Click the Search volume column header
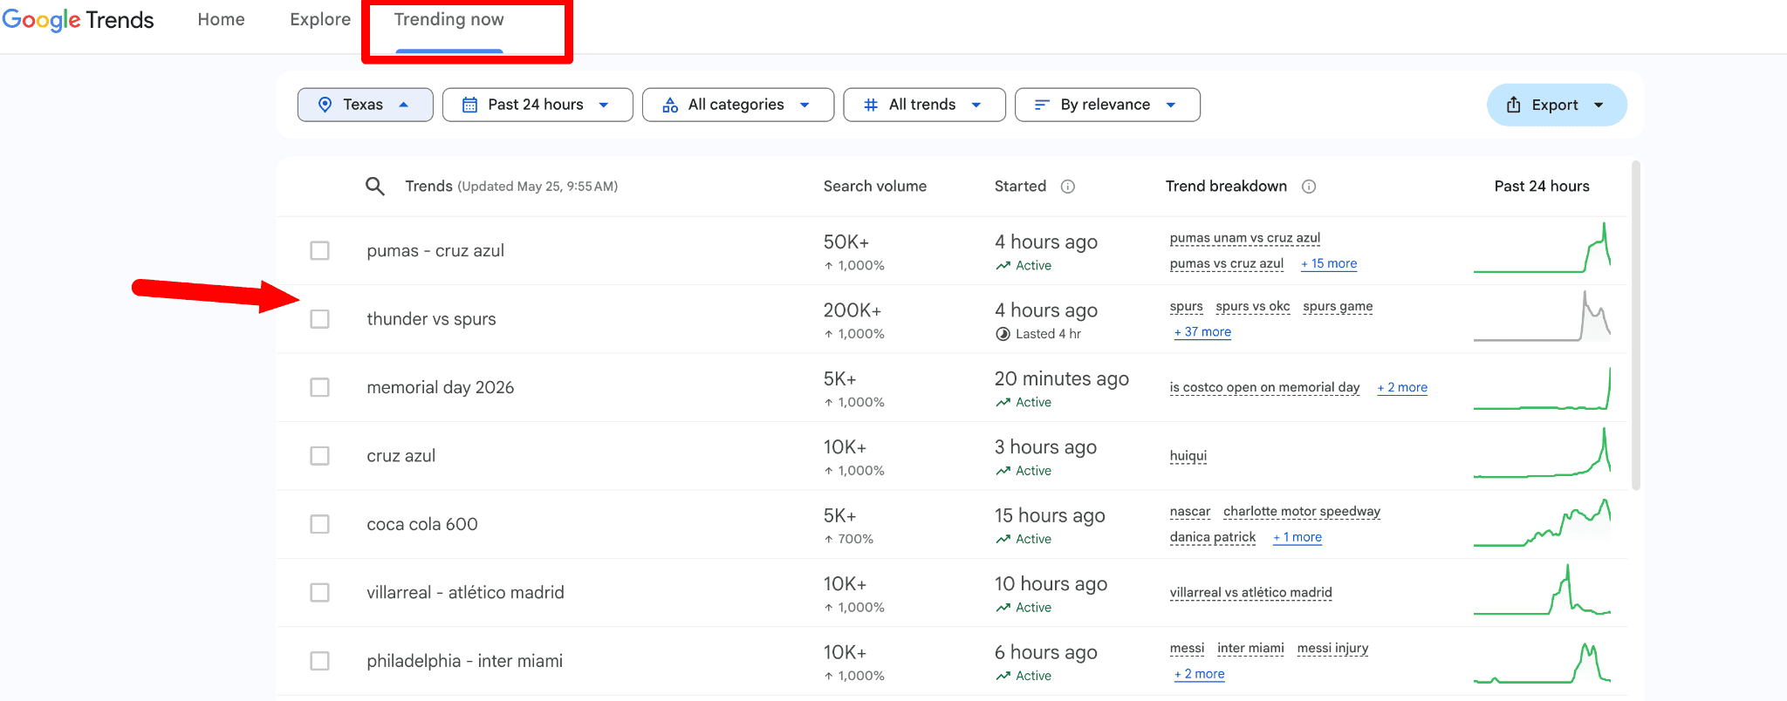 [x=875, y=187]
